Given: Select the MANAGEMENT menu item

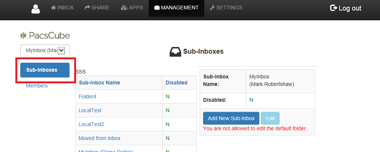Looking at the screenshot, I should click(x=177, y=8).
